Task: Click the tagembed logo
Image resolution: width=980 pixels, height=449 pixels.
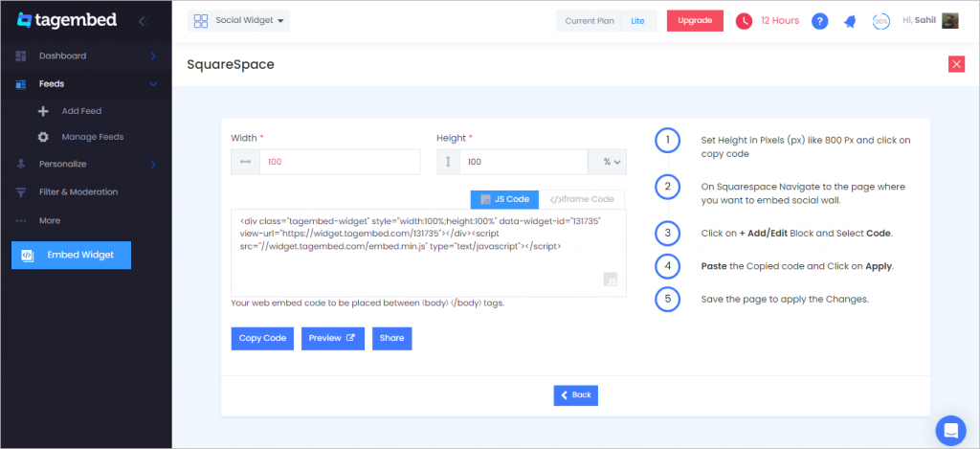Action: tap(67, 20)
